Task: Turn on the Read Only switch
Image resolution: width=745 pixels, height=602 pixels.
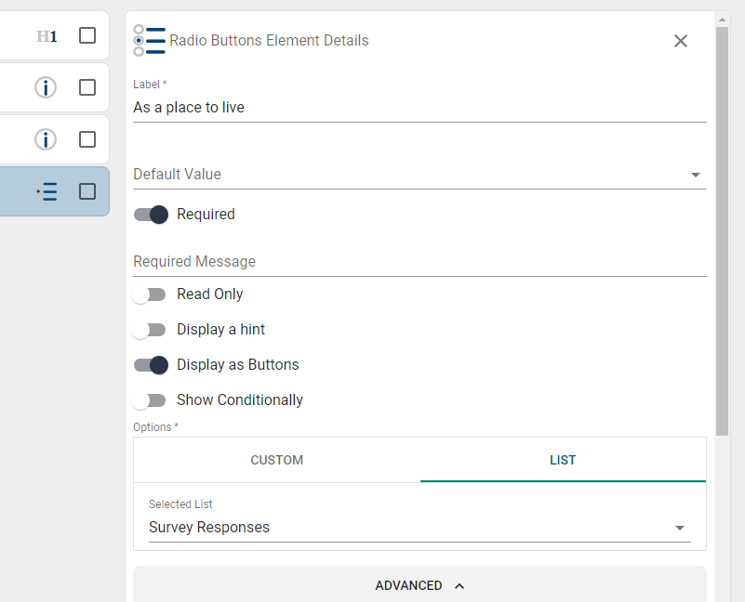Action: click(149, 294)
